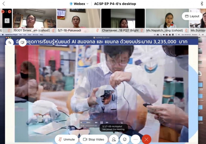Click the date and time in menu bar

tap(186, 35)
